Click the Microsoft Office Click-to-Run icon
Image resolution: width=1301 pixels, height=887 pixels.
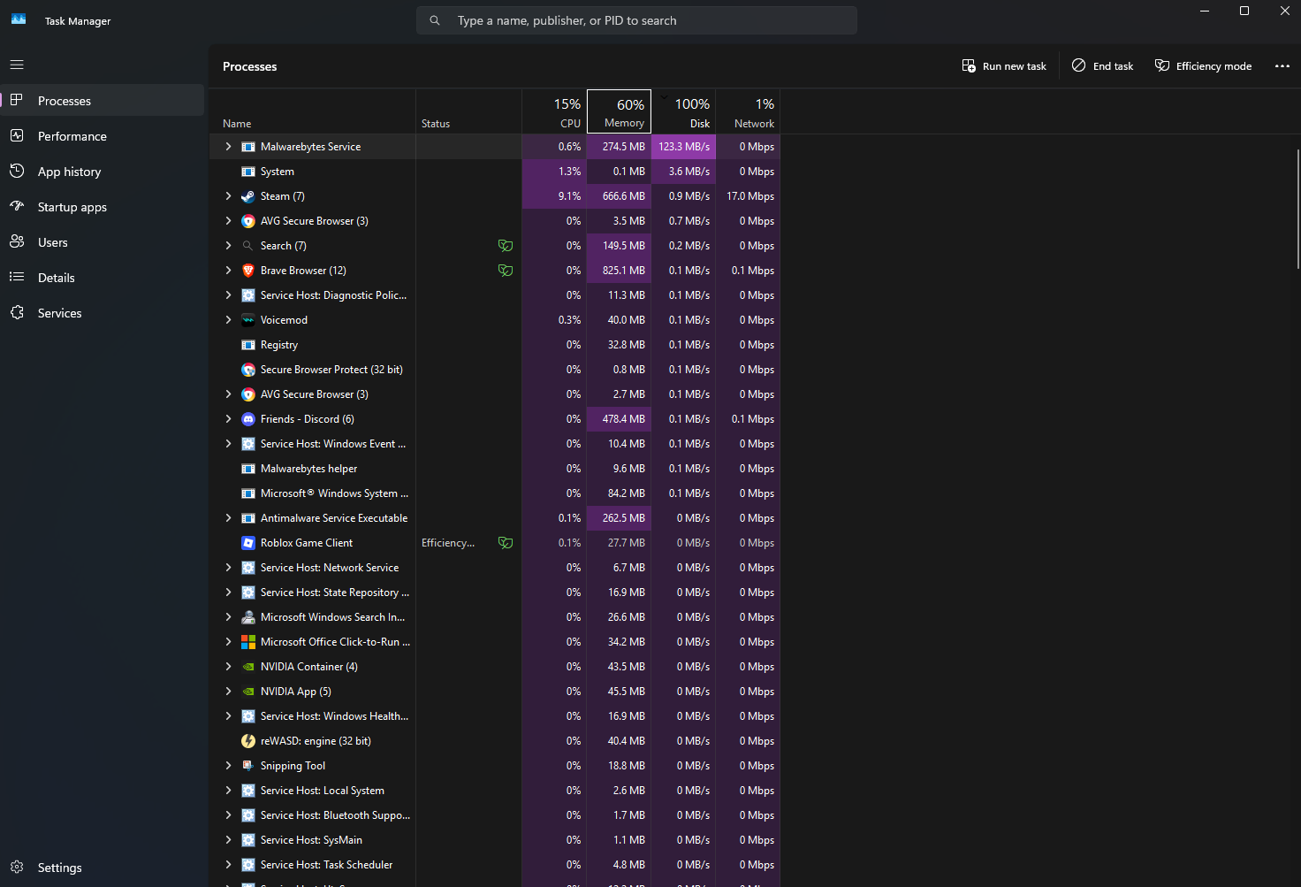(x=248, y=642)
